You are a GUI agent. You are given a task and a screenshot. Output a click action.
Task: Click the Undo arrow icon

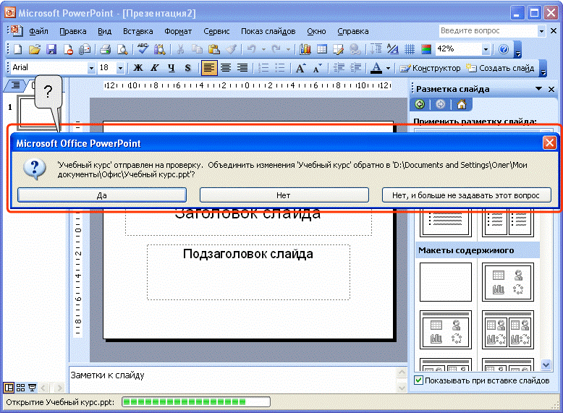(x=251, y=49)
